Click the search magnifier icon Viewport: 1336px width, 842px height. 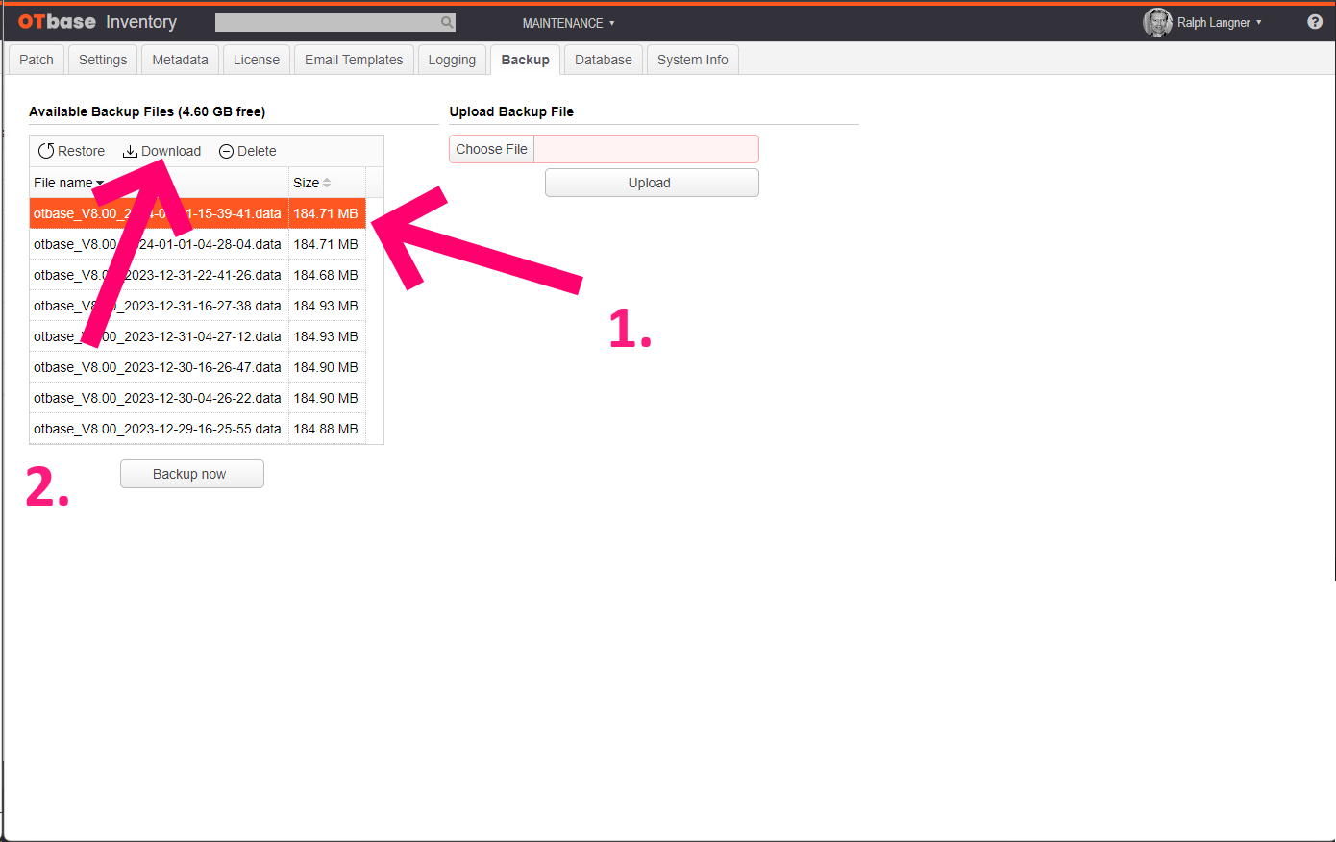point(447,22)
